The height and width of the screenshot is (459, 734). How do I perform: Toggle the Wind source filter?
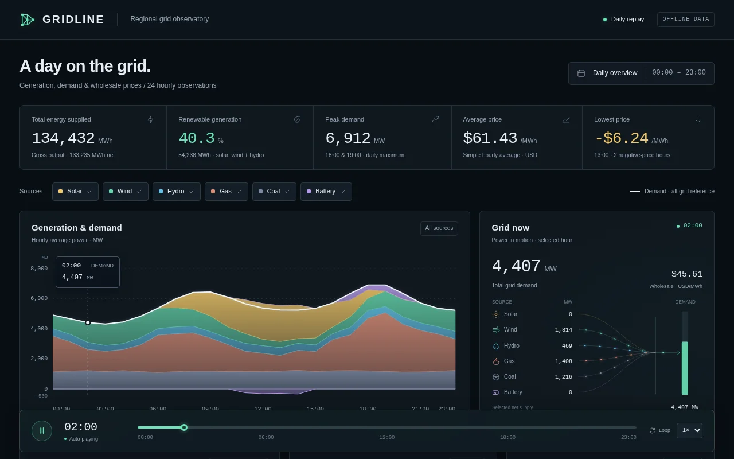click(126, 192)
